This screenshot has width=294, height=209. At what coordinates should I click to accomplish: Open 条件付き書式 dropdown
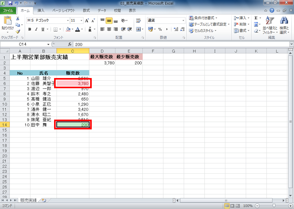point(203,18)
